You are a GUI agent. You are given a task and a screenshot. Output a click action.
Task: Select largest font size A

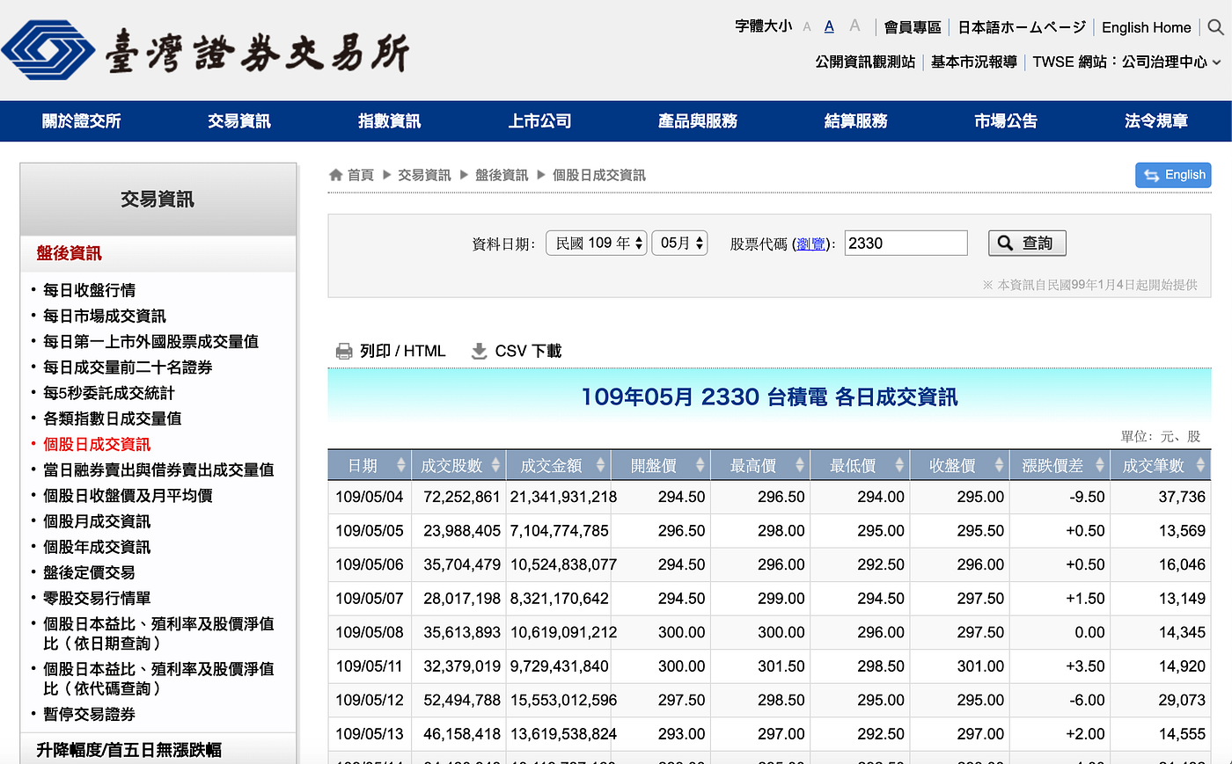(x=854, y=26)
